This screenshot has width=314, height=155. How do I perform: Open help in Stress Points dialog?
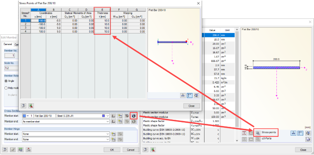coord(23,106)
